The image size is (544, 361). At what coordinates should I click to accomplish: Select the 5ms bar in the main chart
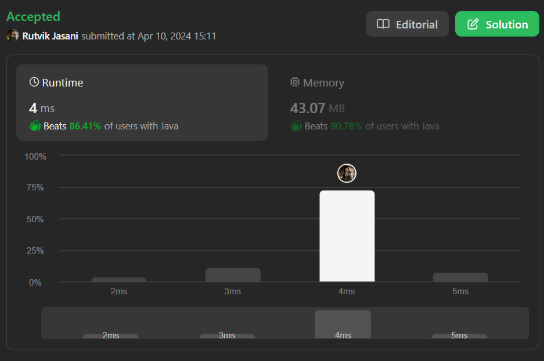(460, 277)
